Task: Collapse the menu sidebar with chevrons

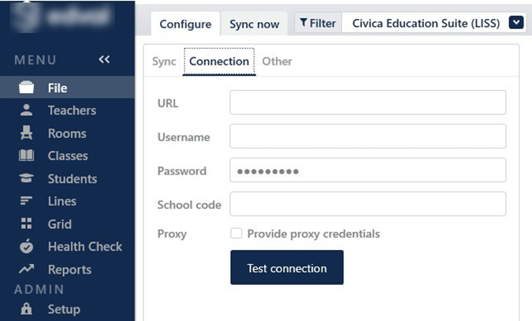Action: click(x=104, y=60)
